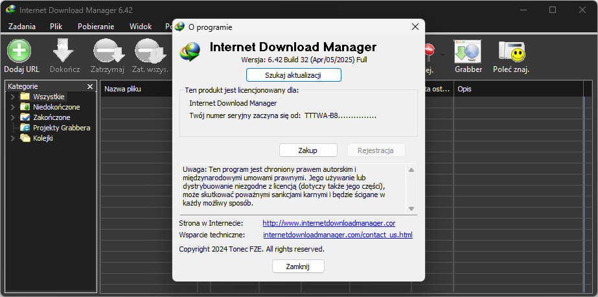Click the scroll-down arrow in the license notice

pos(411,208)
